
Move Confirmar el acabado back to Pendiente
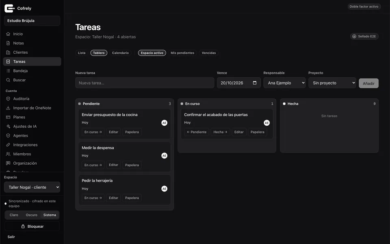(x=197, y=132)
